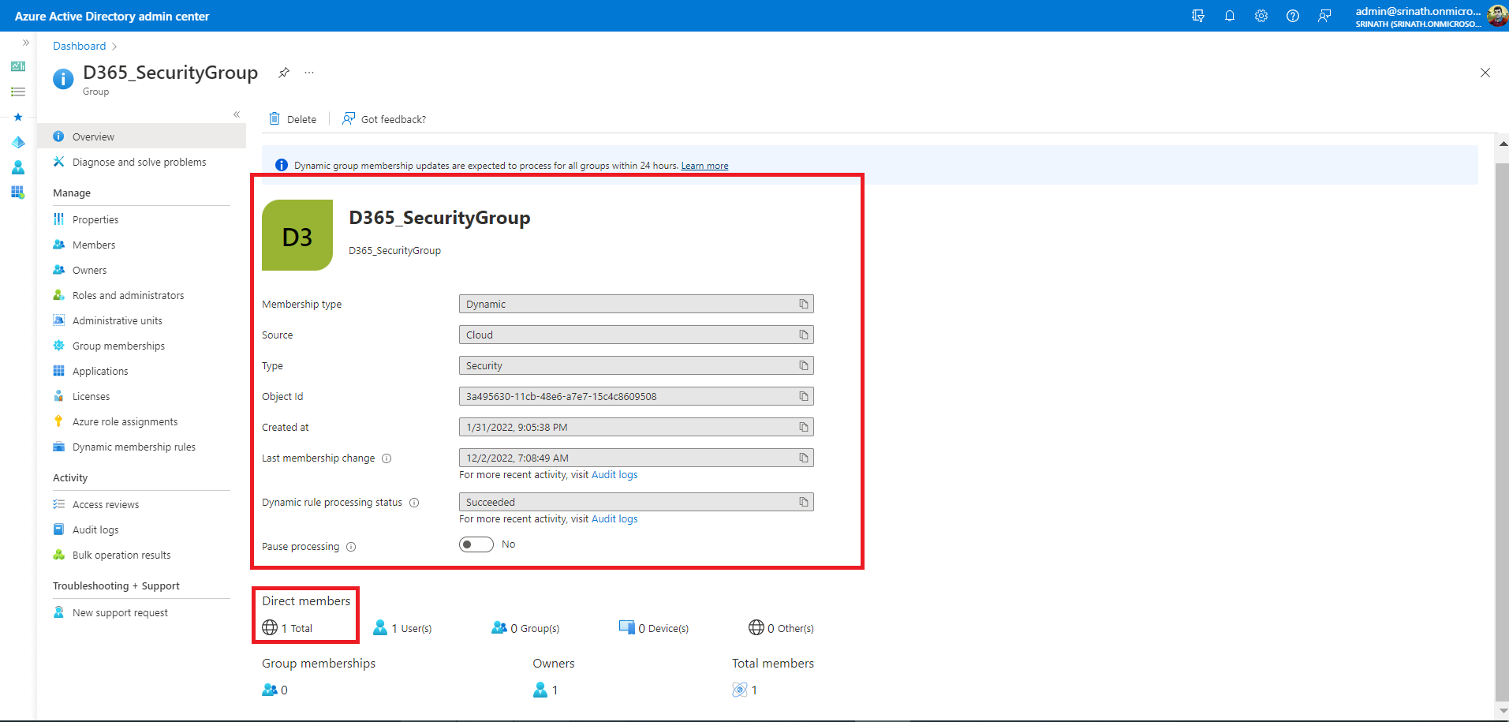Pin the D365_SecurityGroup blade
This screenshot has width=1509, height=722.
coord(284,73)
